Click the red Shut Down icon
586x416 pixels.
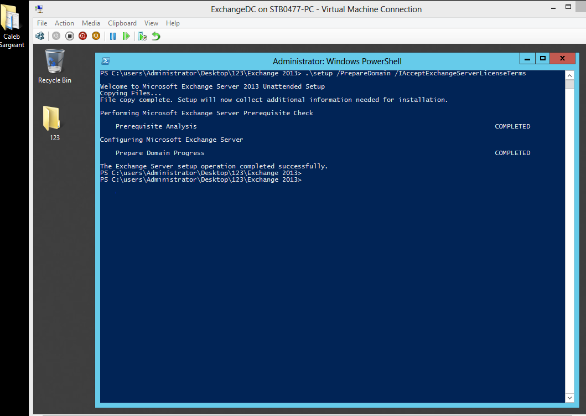(83, 36)
